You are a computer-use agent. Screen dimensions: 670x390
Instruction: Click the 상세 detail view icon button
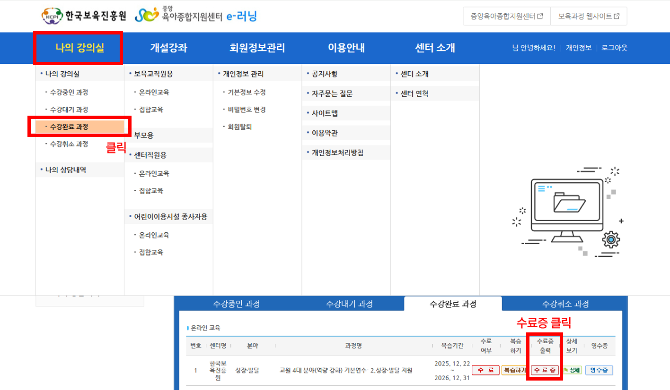coord(572,370)
